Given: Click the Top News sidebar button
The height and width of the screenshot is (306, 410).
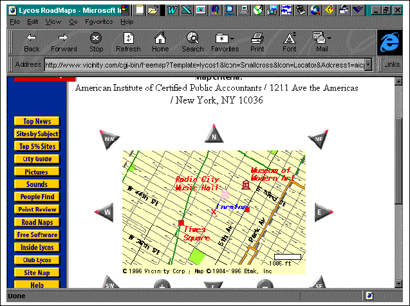Looking at the screenshot, I should 37,122.
